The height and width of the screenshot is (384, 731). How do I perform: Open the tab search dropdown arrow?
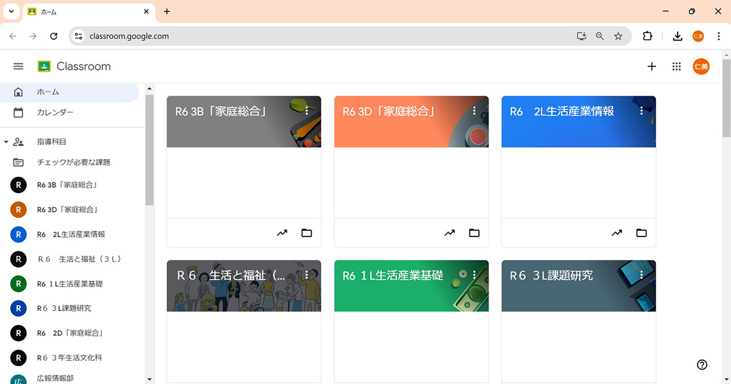point(11,11)
